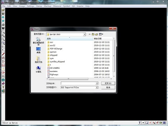The height and width of the screenshot is (126, 168).
Task: Click the Open (打开) button
Action: [x=108, y=83]
